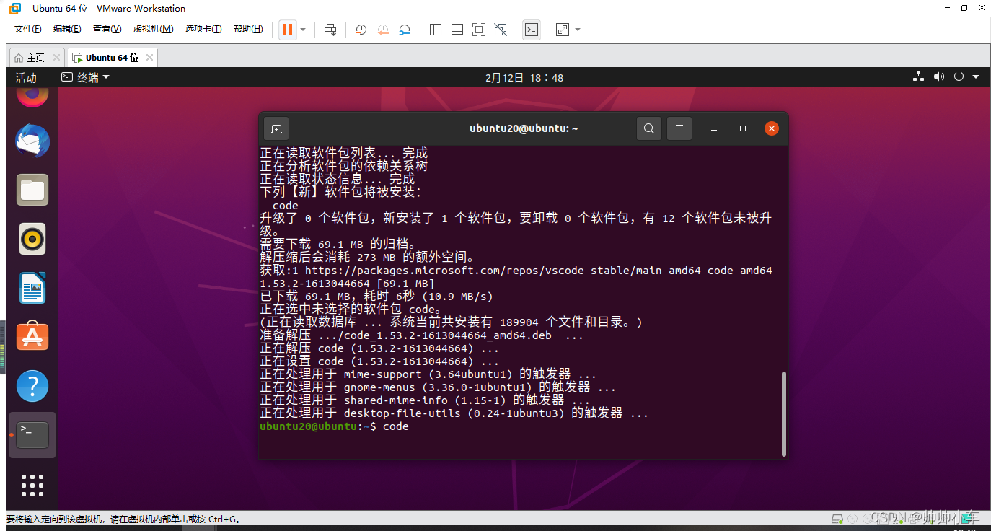The height and width of the screenshot is (531, 991).
Task: Open LibreOffice Writer from the dock
Action: tap(32, 288)
